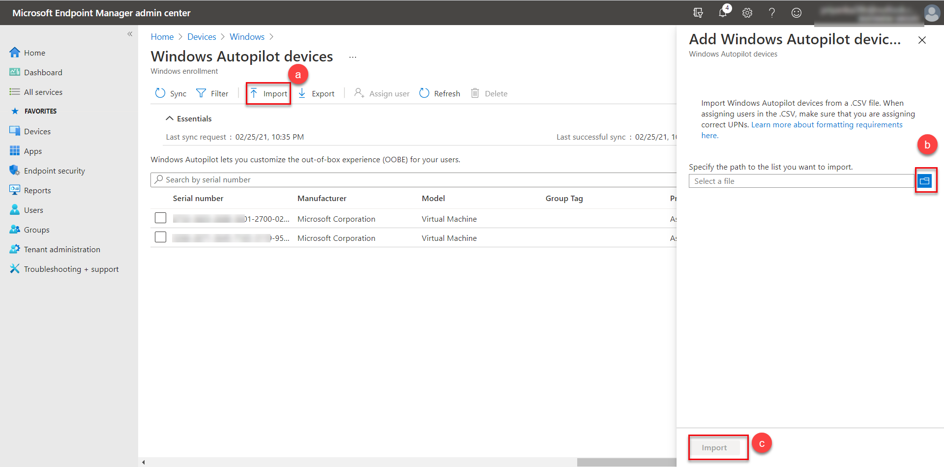Image resolution: width=944 pixels, height=467 pixels.
Task: Collapse the Essentials section
Action: (189, 118)
